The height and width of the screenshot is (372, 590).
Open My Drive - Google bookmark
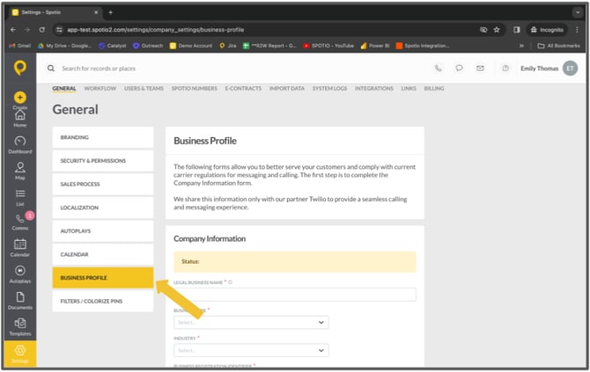click(64, 46)
